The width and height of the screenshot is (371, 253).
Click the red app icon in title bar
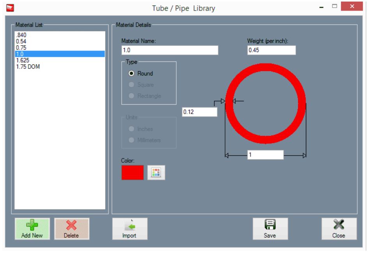point(10,8)
